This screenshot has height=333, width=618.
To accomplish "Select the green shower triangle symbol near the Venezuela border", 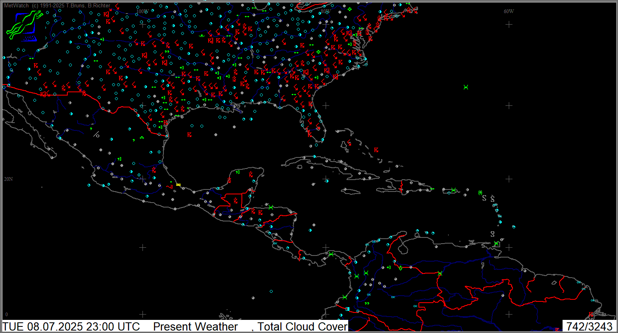I will 400,268.
